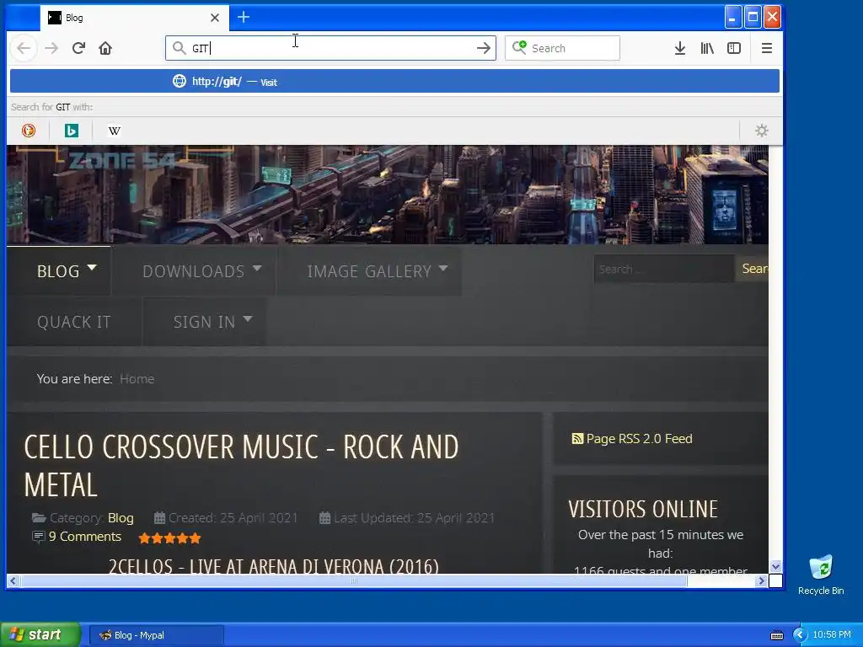This screenshot has height=647, width=863.
Task: Toggle the sidebar toolbar icon
Action: [x=734, y=48]
